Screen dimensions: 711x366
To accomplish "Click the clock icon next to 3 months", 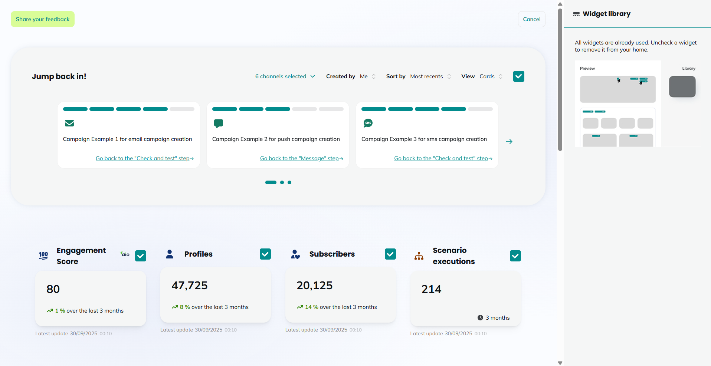I will (x=480, y=318).
